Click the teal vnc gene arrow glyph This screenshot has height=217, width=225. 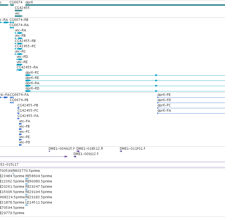coord(19,16)
